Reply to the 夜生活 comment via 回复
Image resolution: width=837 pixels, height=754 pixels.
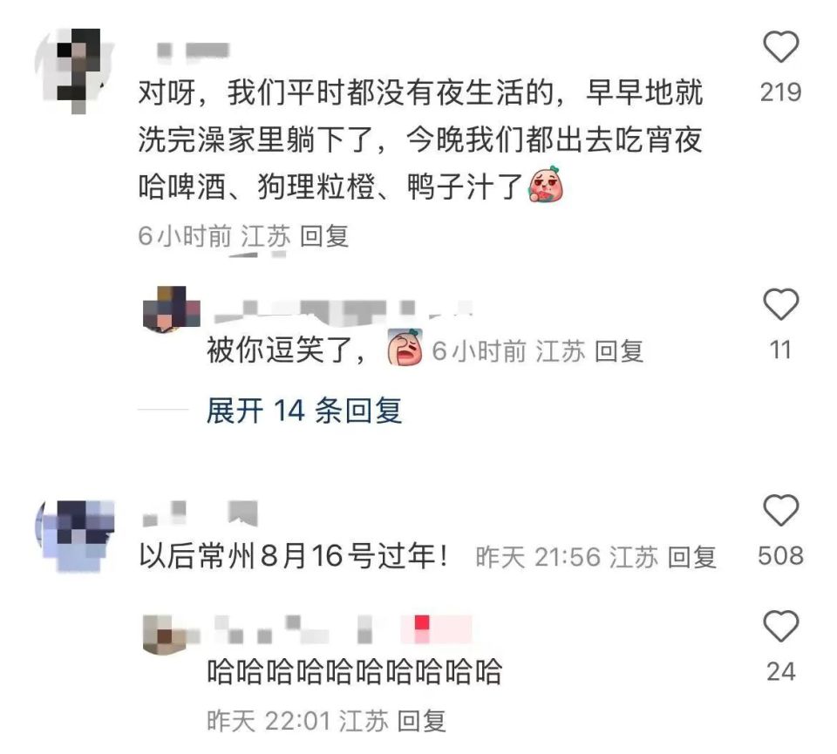[324, 236]
